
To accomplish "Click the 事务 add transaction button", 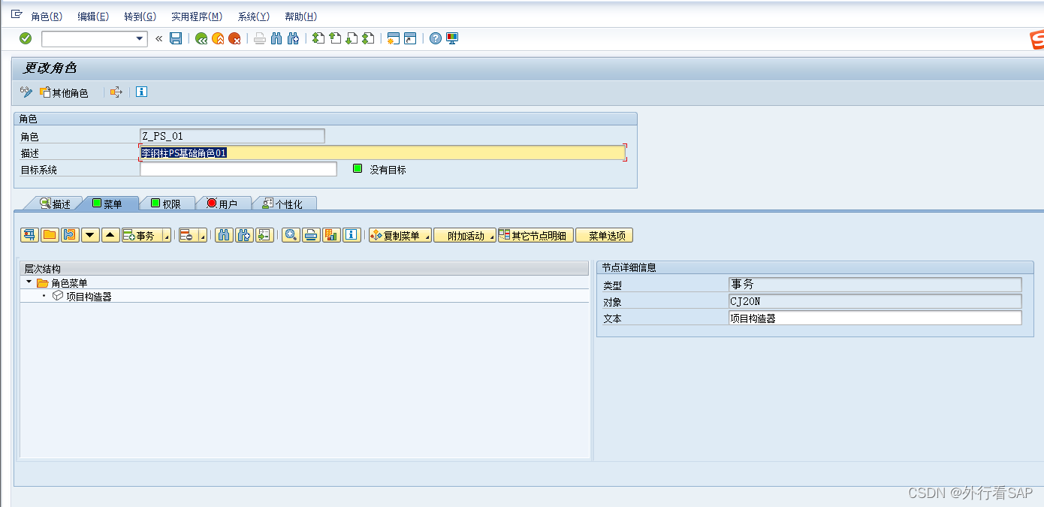I will 141,235.
